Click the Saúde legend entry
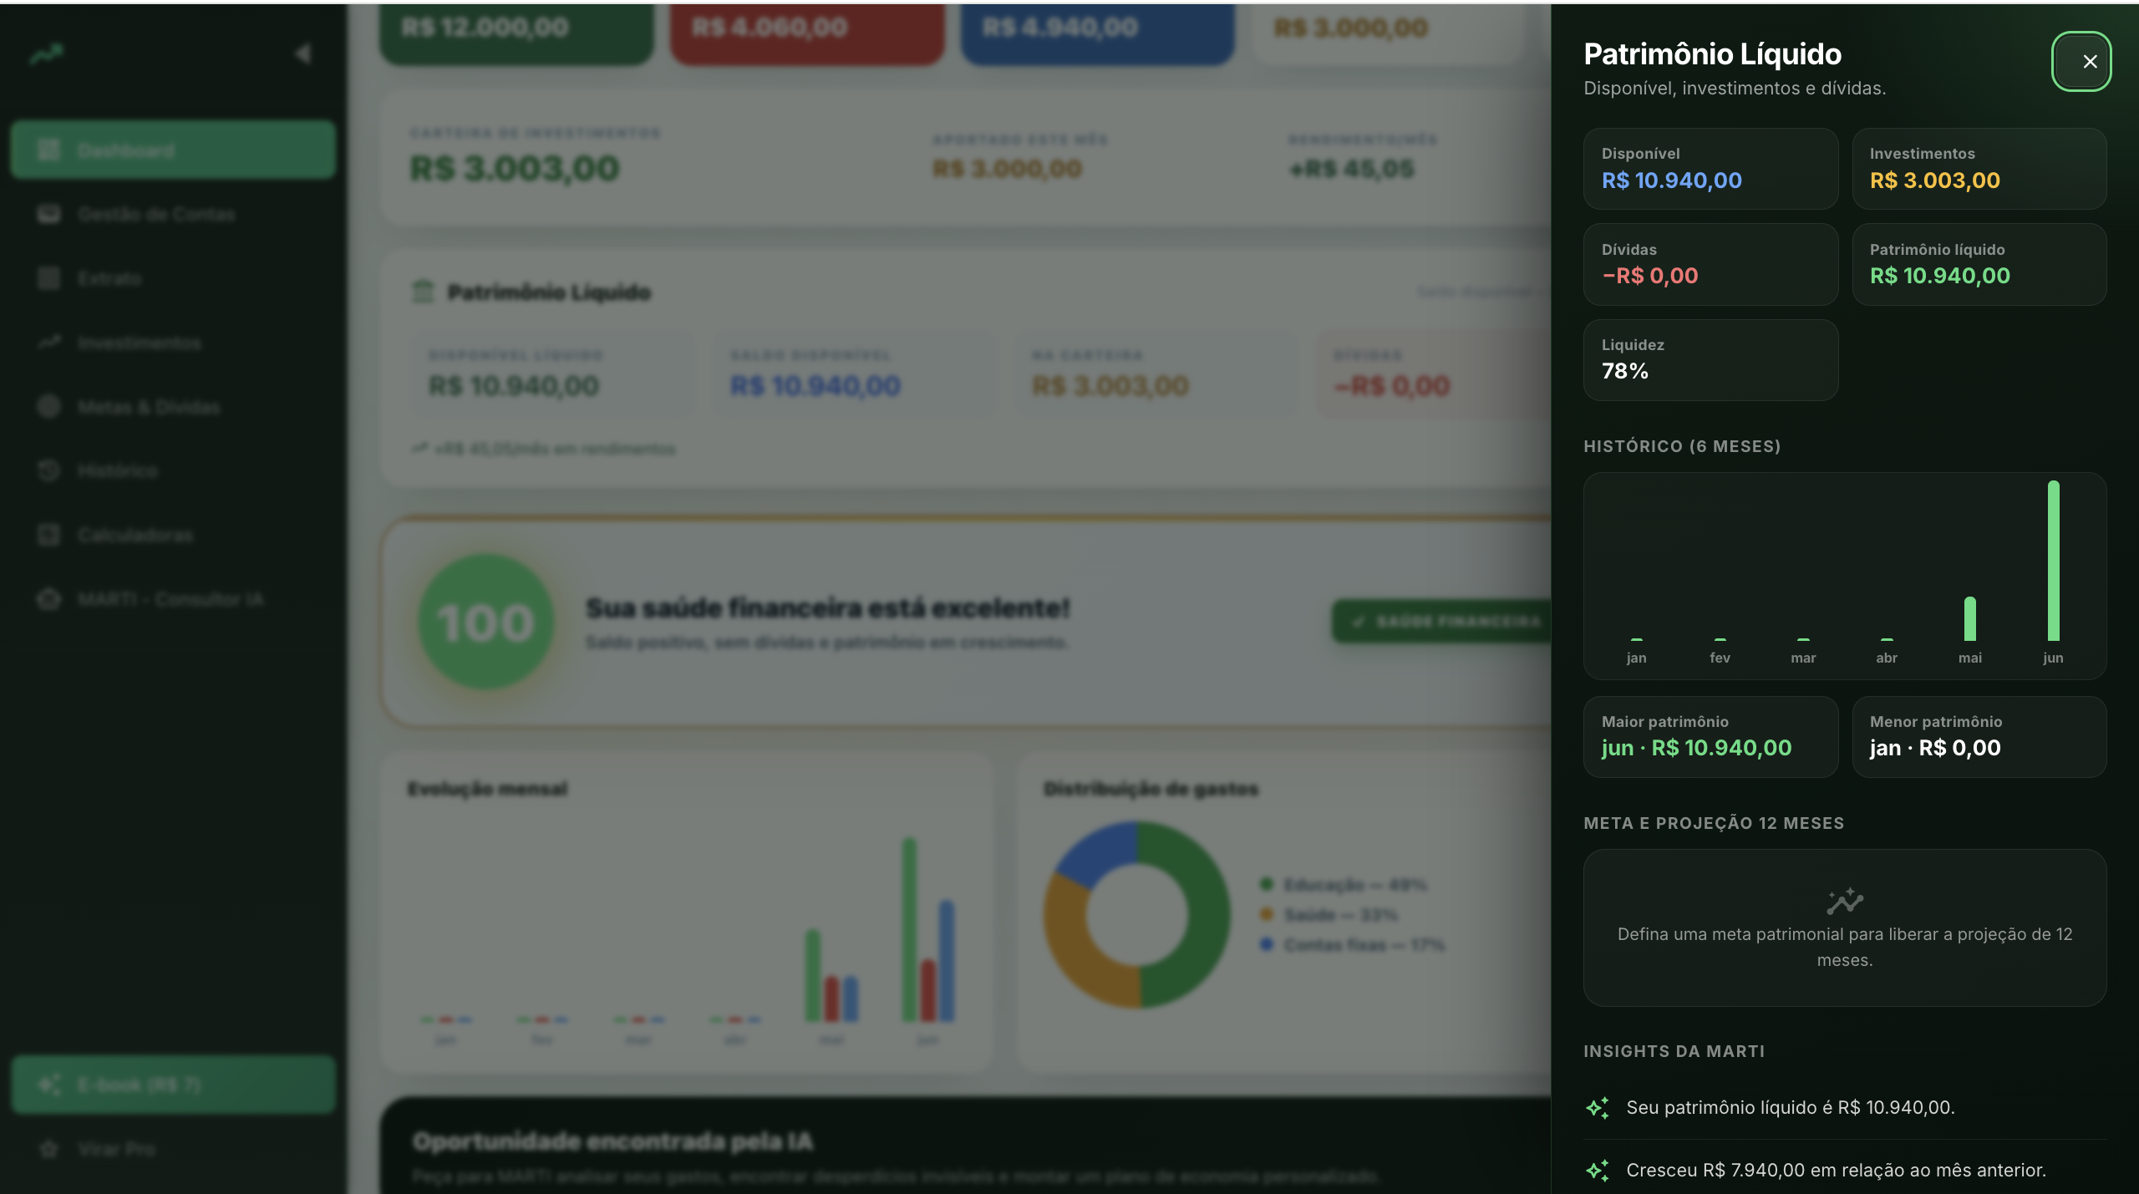Screen dimensions: 2139x1194 pyautogui.click(x=1329, y=914)
